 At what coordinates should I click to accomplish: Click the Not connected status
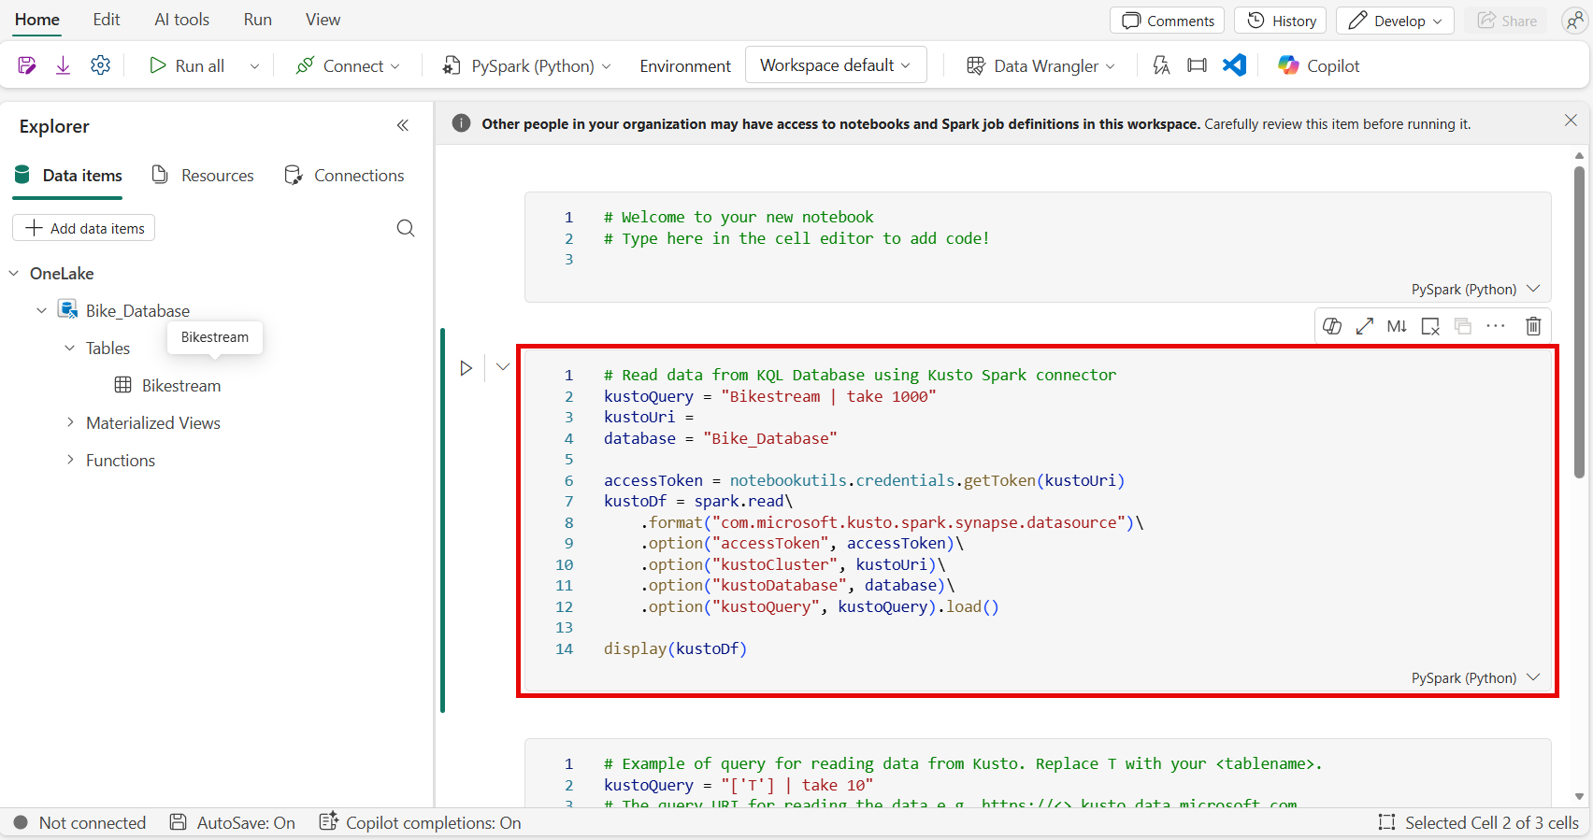(80, 823)
